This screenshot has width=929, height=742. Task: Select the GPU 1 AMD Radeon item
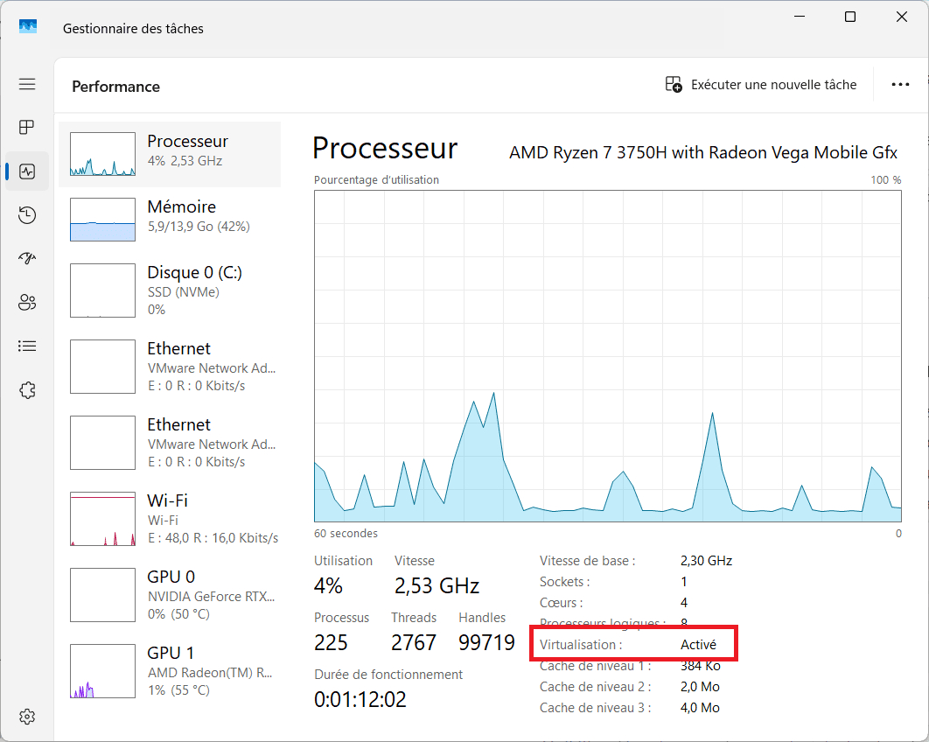170,671
